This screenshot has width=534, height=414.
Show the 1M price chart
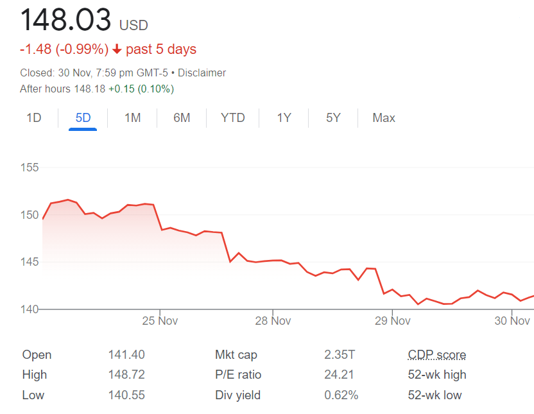point(132,118)
